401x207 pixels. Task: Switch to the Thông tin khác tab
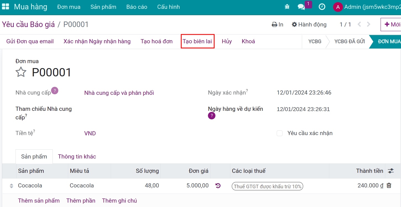click(77, 157)
